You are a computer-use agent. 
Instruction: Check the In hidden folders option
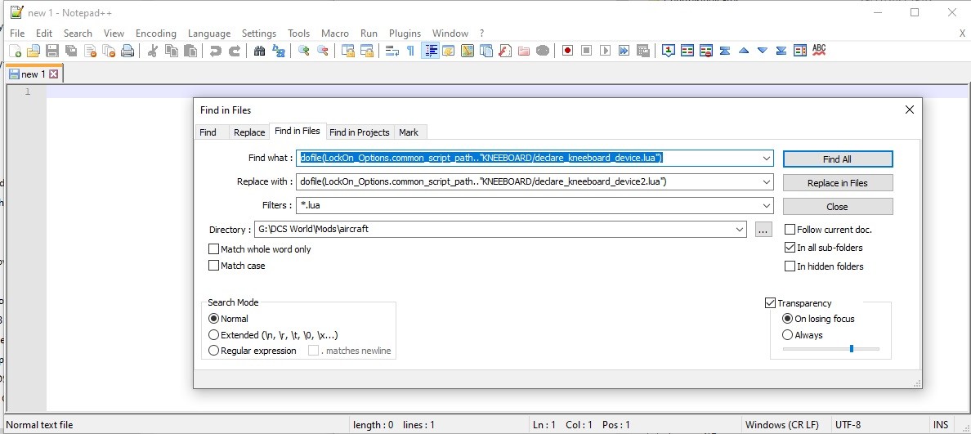(x=790, y=266)
